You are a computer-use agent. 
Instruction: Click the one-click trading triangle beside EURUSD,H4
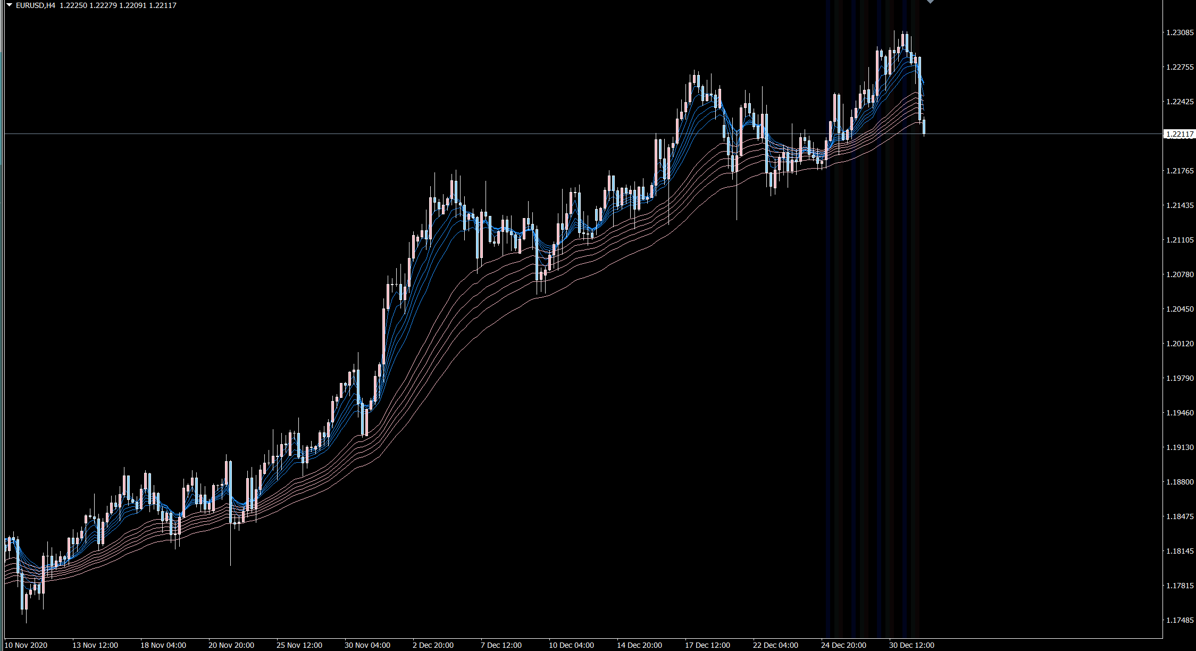click(9, 5)
